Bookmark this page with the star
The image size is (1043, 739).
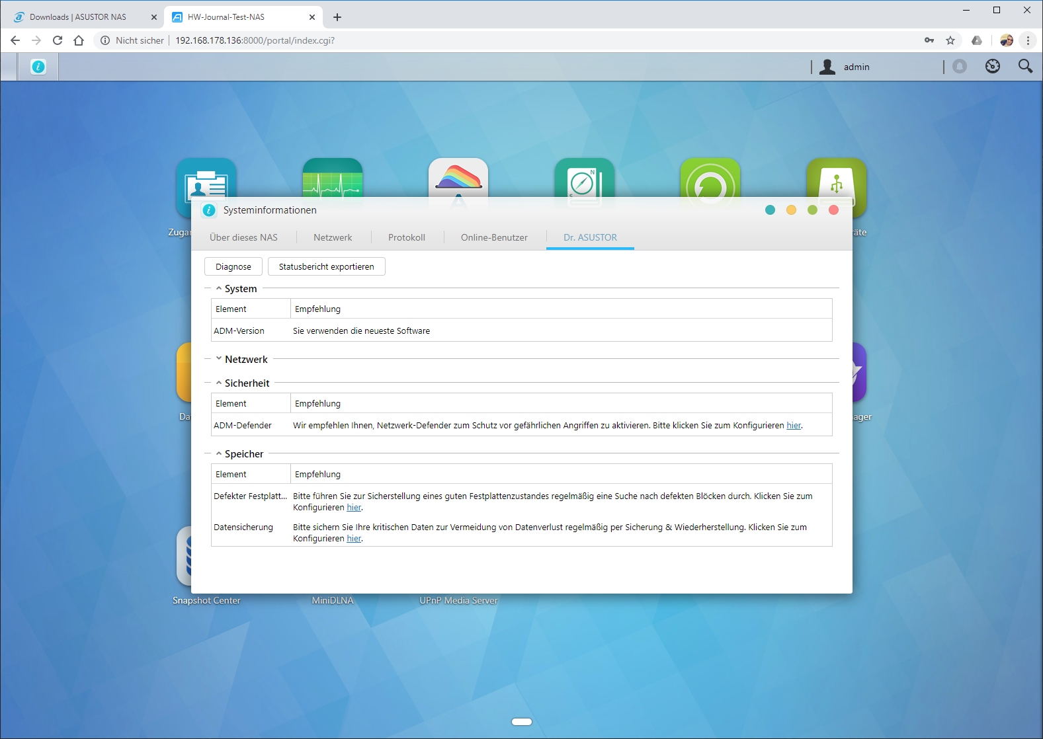click(950, 40)
